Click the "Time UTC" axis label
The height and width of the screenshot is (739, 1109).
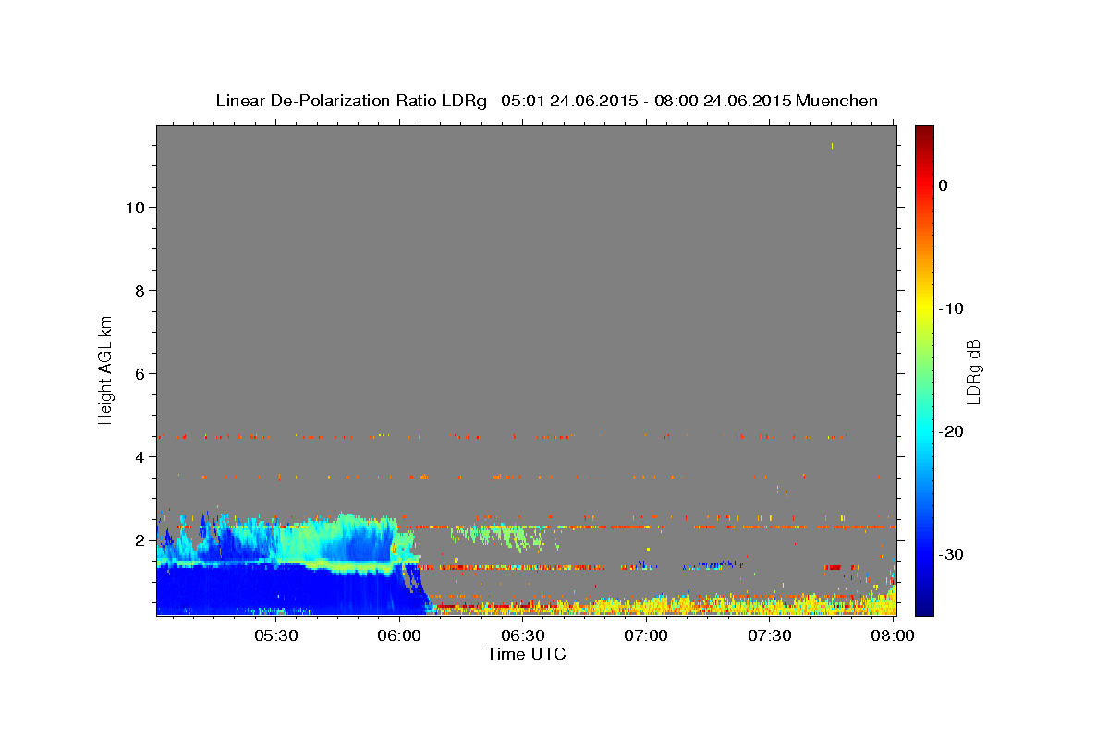526,654
